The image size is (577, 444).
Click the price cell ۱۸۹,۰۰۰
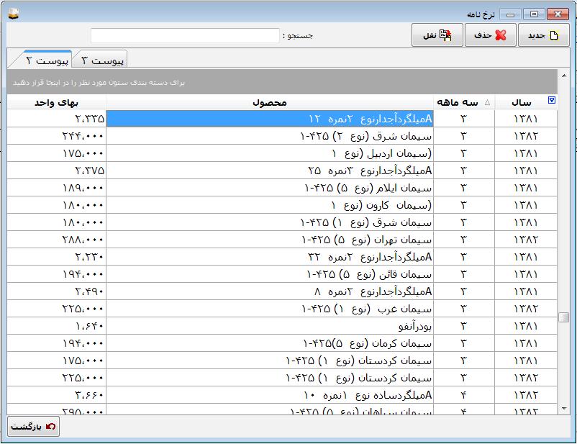pyautogui.click(x=57, y=188)
